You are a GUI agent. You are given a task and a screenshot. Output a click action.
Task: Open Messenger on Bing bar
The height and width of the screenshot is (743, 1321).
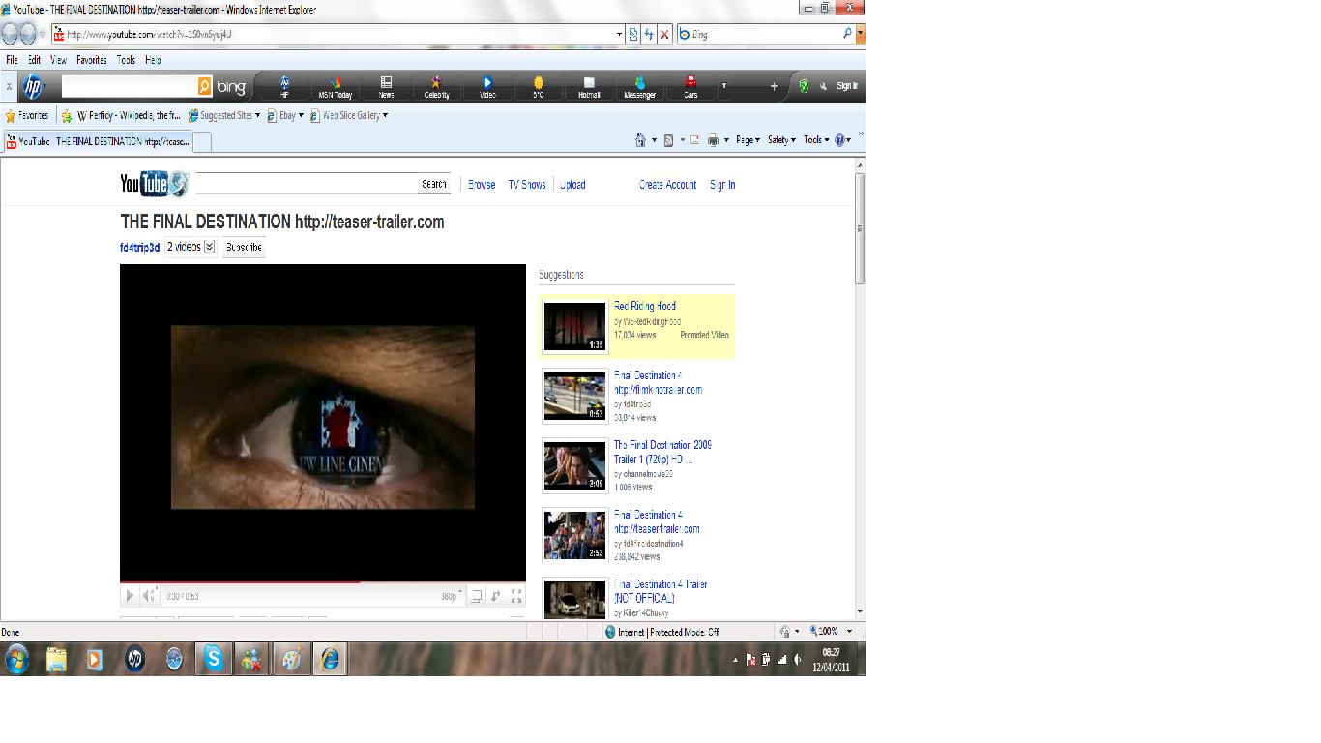(x=639, y=87)
